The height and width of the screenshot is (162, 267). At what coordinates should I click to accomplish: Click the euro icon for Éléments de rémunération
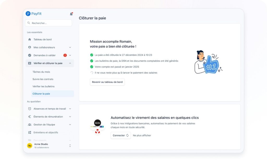click(x=29, y=117)
